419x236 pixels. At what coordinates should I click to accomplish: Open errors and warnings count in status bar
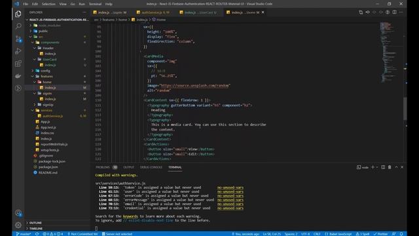tap(53, 234)
